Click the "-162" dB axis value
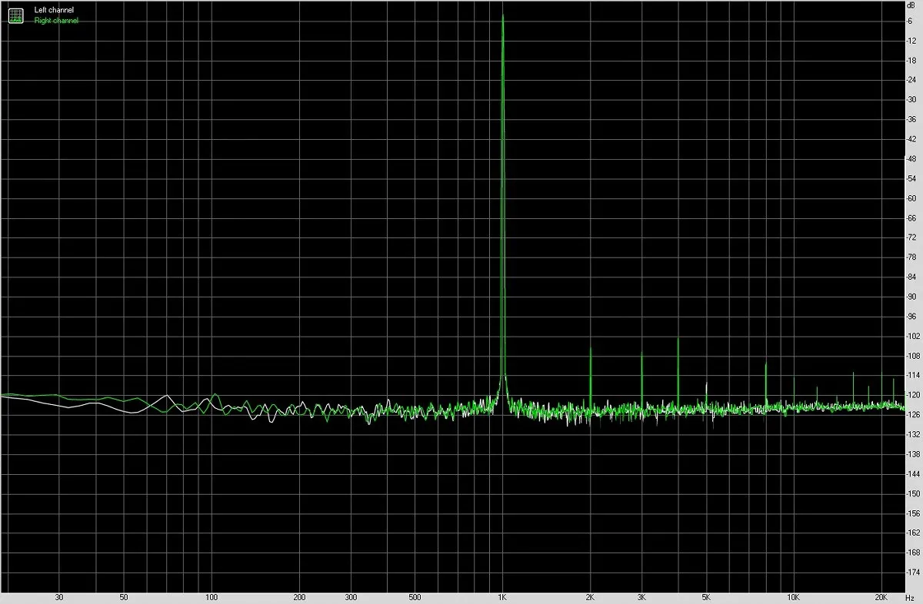This screenshot has width=923, height=604. click(x=914, y=533)
